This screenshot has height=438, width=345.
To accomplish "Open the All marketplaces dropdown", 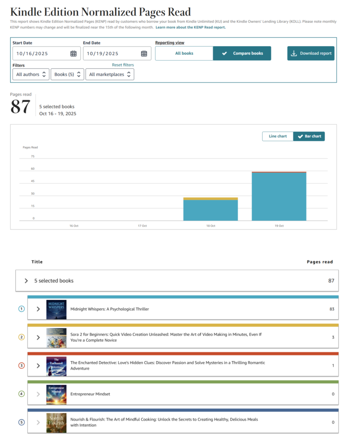I will coord(109,74).
